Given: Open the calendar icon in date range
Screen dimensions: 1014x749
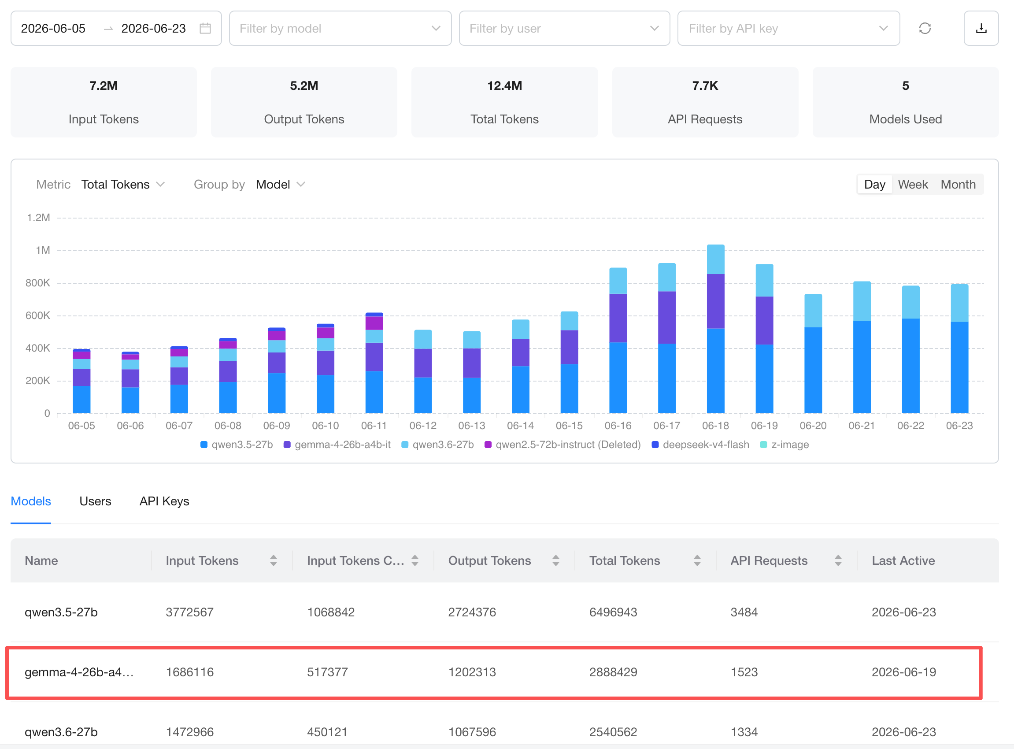Looking at the screenshot, I should [205, 29].
